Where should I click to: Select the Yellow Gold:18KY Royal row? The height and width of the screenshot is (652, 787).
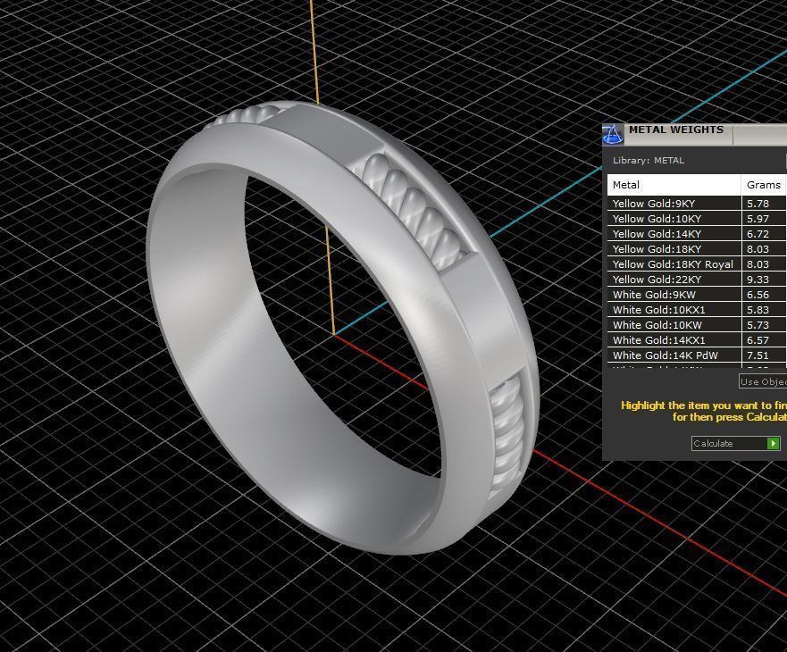(x=697, y=264)
